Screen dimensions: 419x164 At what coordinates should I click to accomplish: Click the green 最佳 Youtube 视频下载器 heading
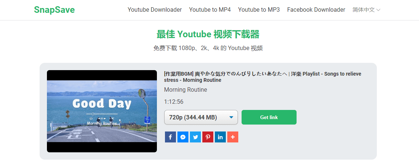click(x=208, y=34)
